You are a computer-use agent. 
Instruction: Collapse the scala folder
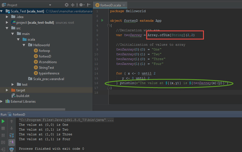[x=18, y=39]
